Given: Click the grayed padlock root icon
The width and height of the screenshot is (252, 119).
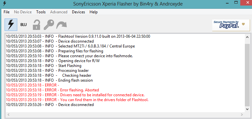Looking at the screenshot, I should [36, 25].
